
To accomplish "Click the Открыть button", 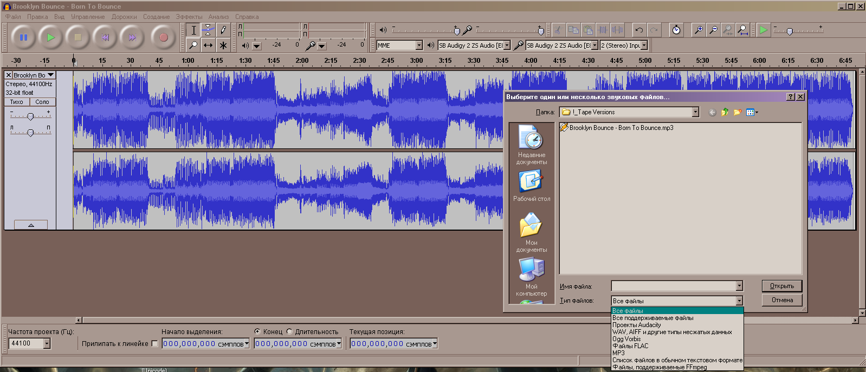I will pyautogui.click(x=782, y=286).
